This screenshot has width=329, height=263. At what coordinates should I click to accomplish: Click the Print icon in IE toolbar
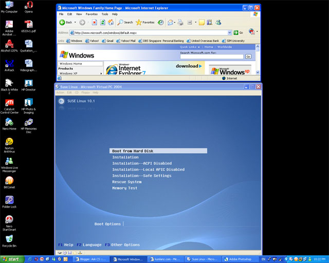[180, 22]
